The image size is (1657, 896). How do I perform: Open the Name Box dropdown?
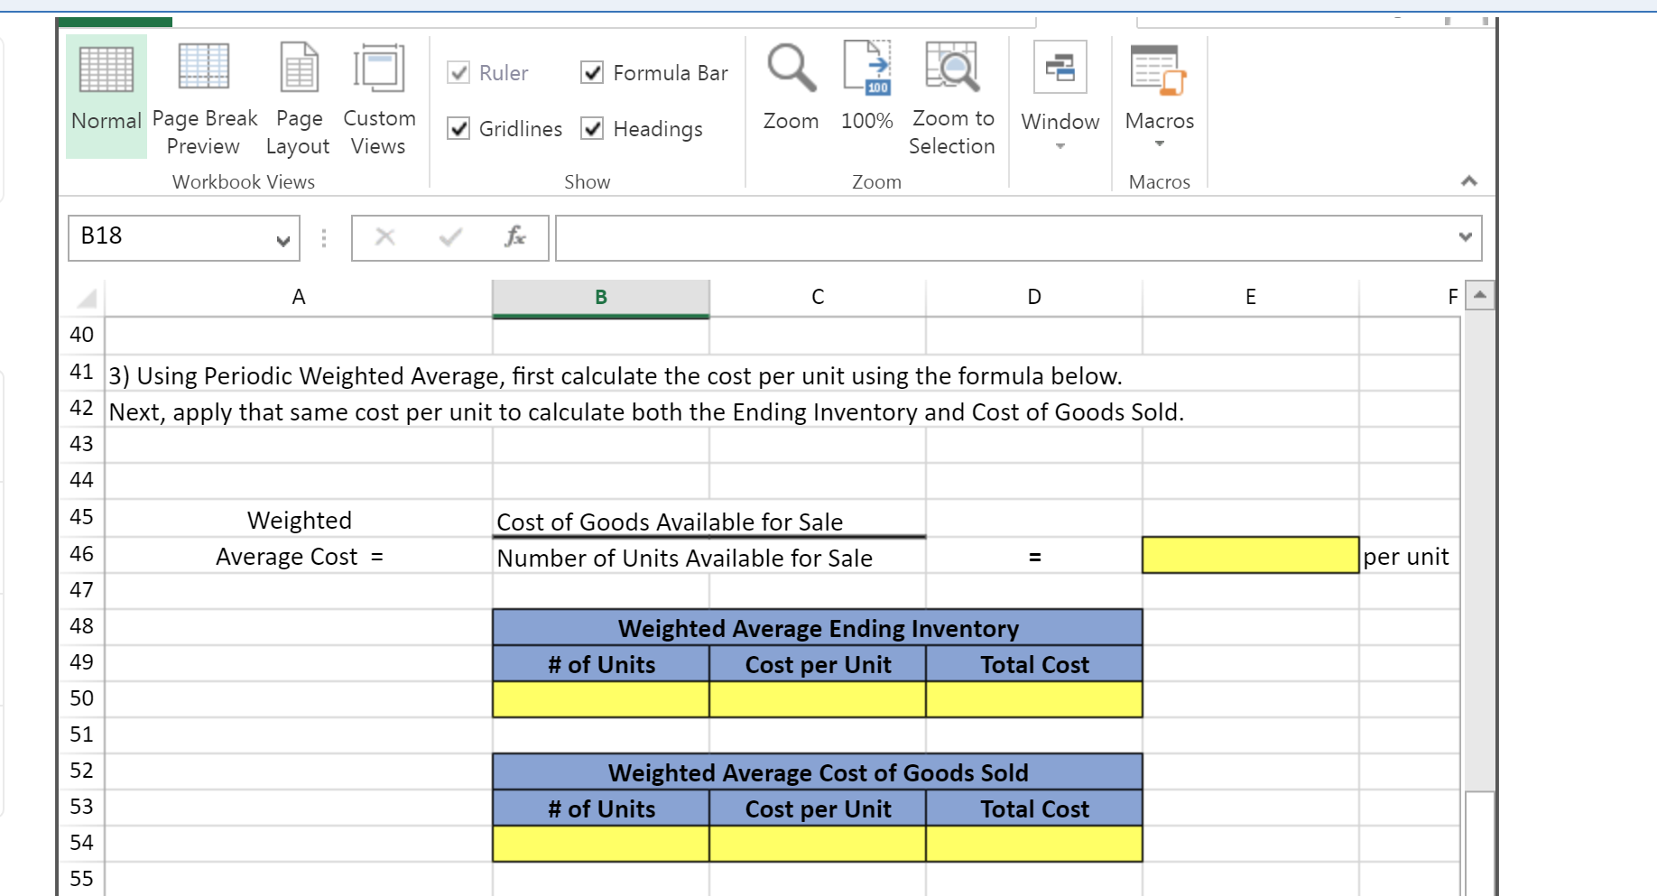coord(283,240)
